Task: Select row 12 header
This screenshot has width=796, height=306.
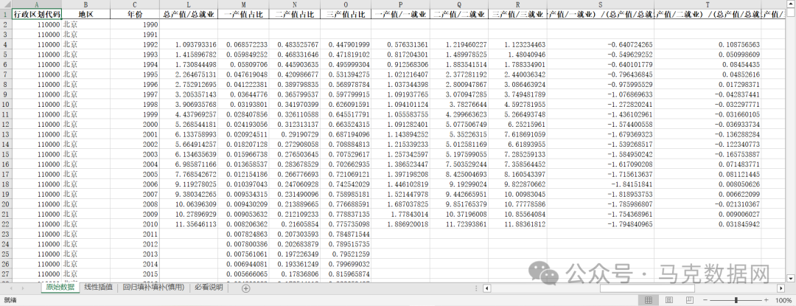Action: [x=6, y=125]
